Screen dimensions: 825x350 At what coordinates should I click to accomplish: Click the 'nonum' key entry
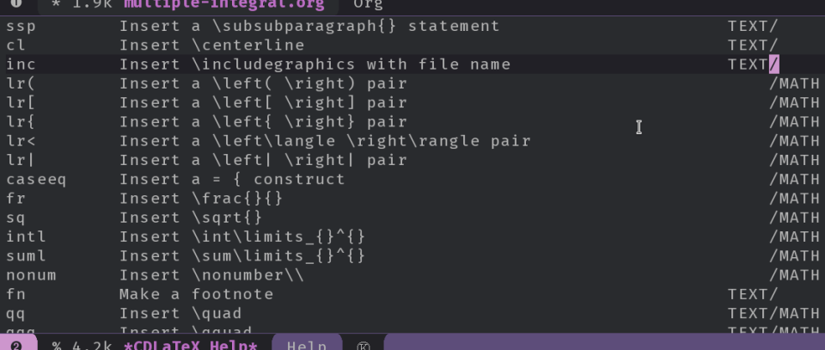click(x=31, y=275)
